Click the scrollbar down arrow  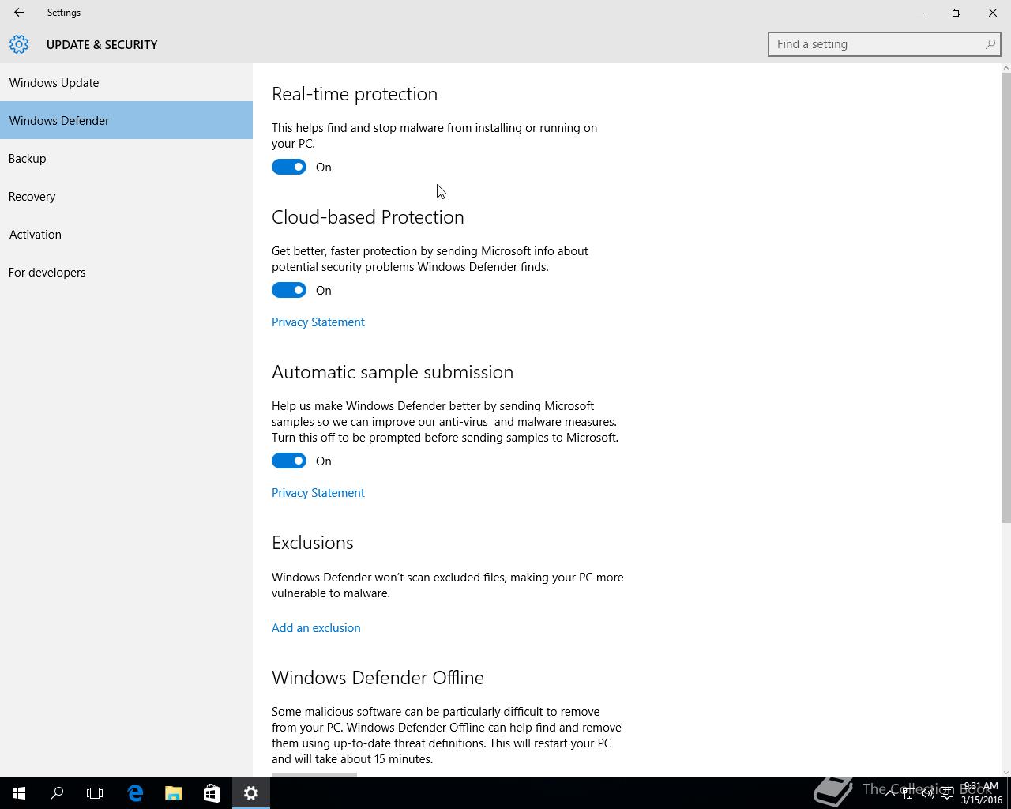[x=1005, y=772]
